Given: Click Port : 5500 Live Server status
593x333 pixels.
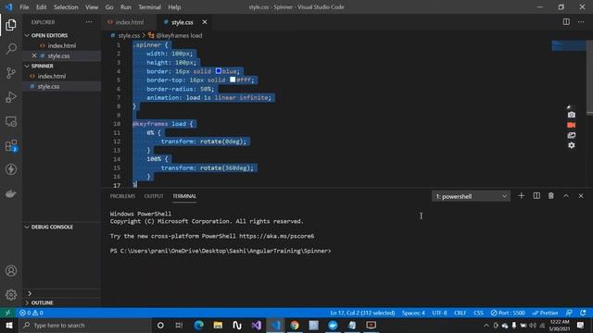Looking at the screenshot, I should (x=508, y=313).
